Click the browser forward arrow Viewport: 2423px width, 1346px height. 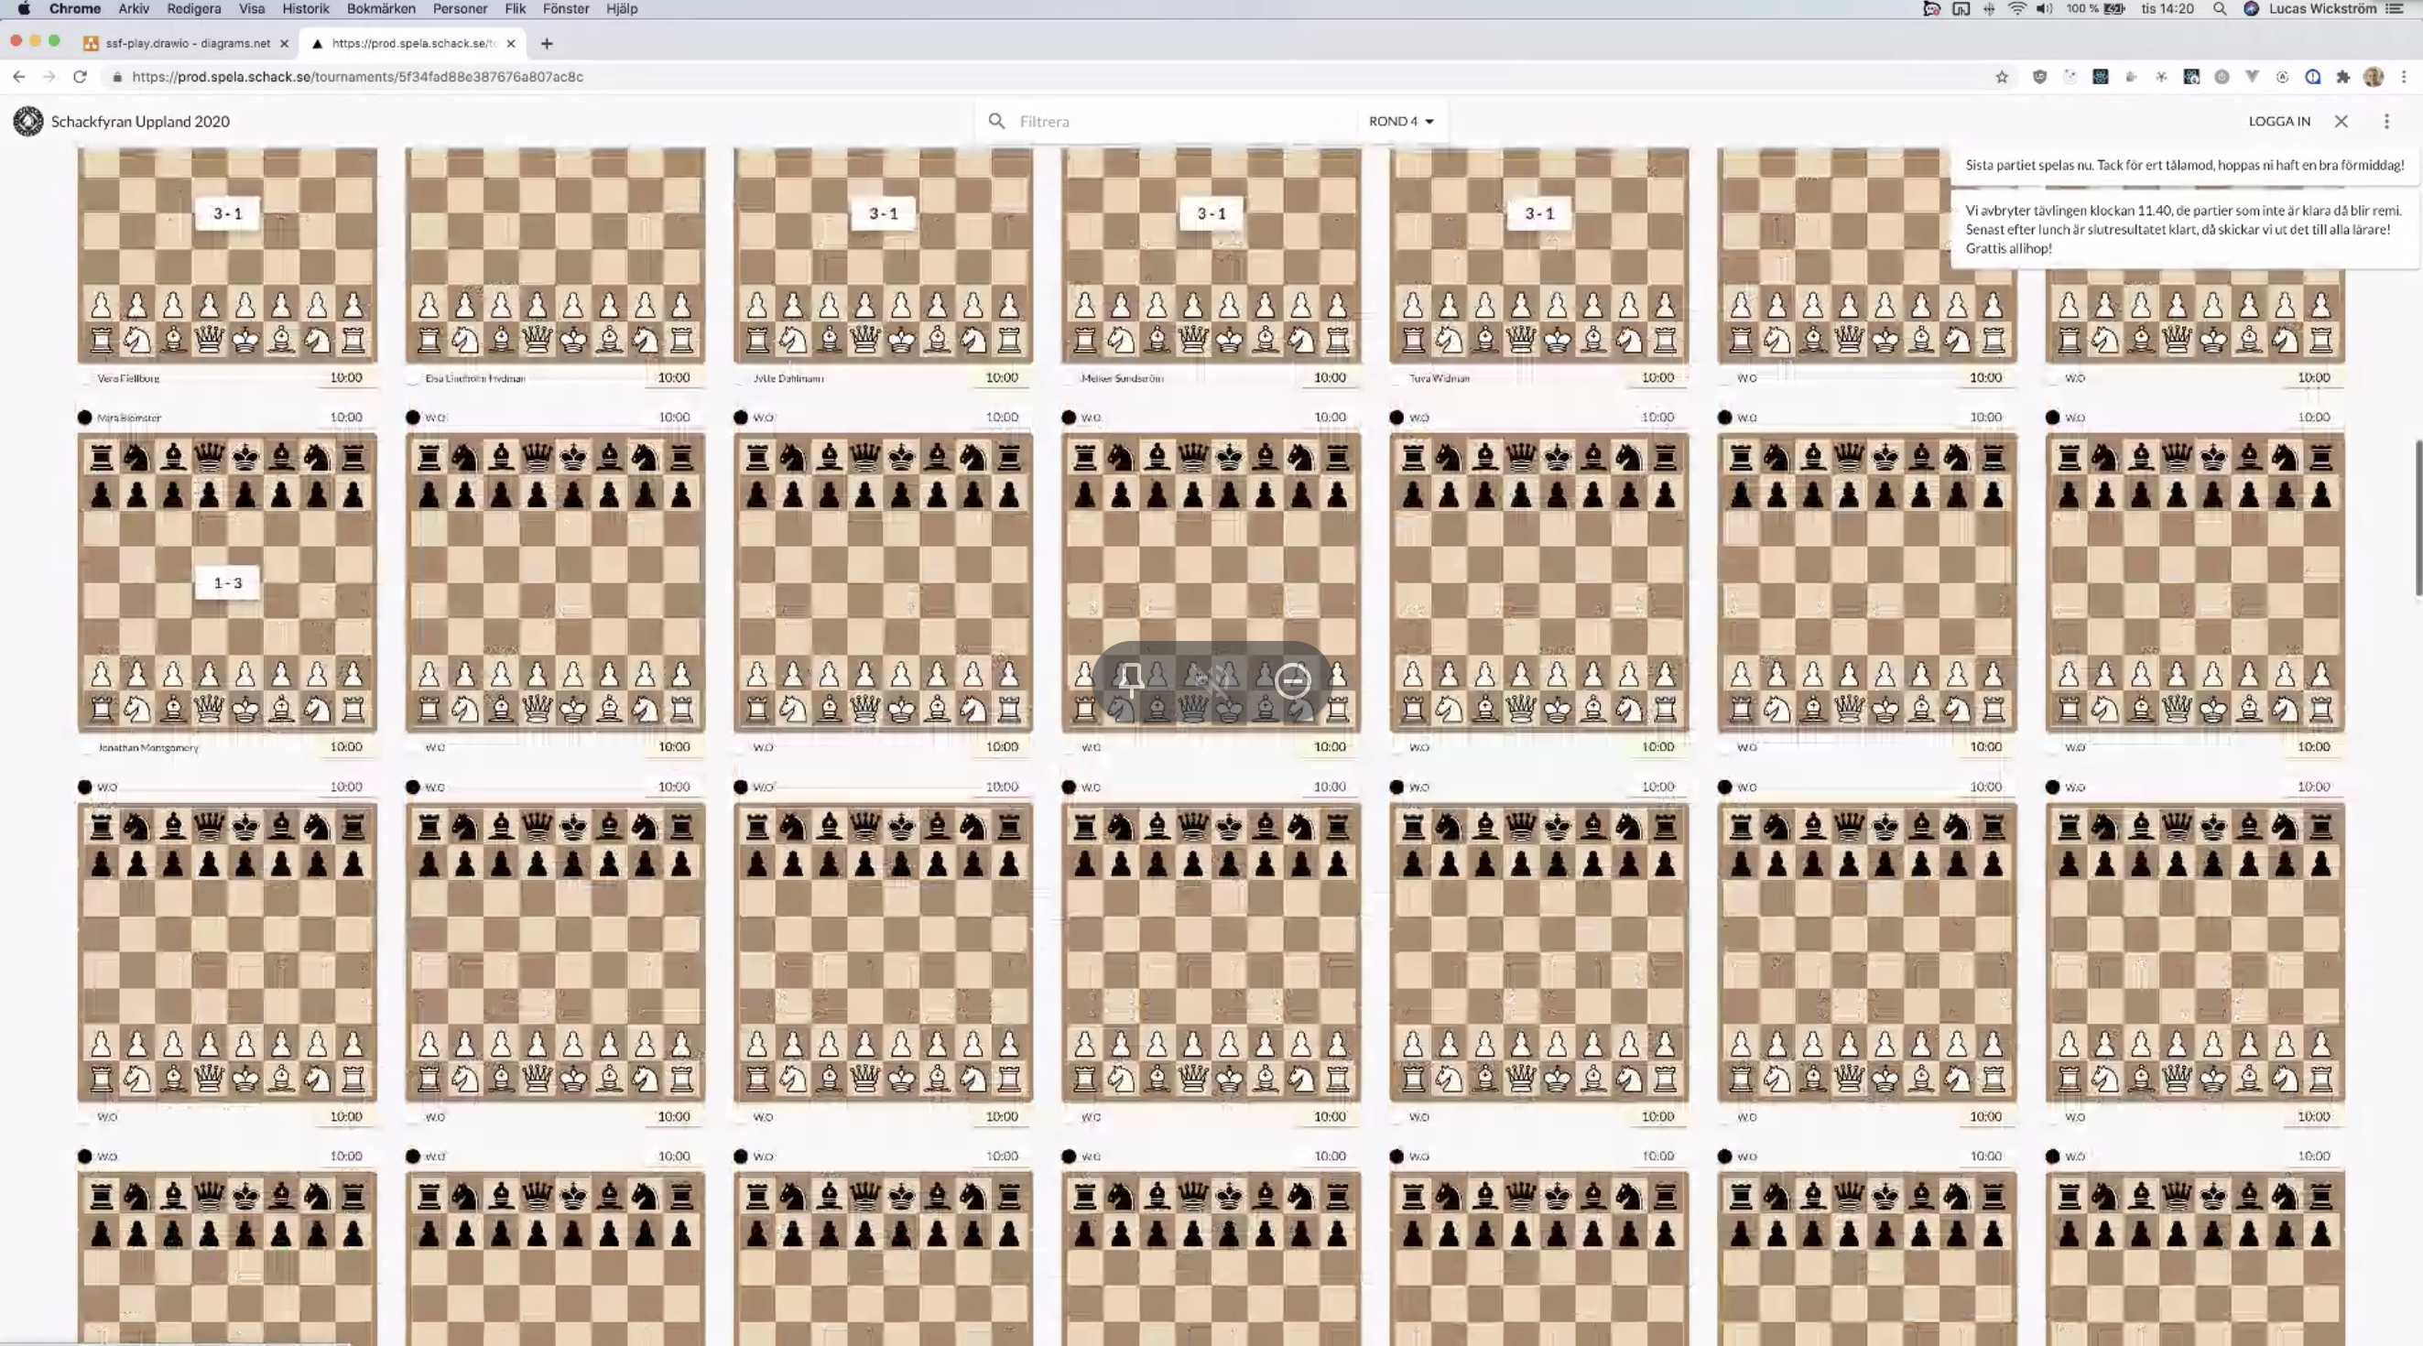49,77
